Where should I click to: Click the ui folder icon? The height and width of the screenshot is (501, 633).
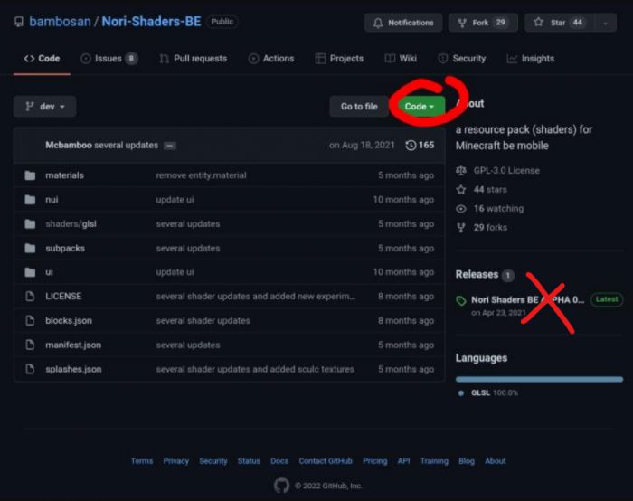click(x=30, y=272)
